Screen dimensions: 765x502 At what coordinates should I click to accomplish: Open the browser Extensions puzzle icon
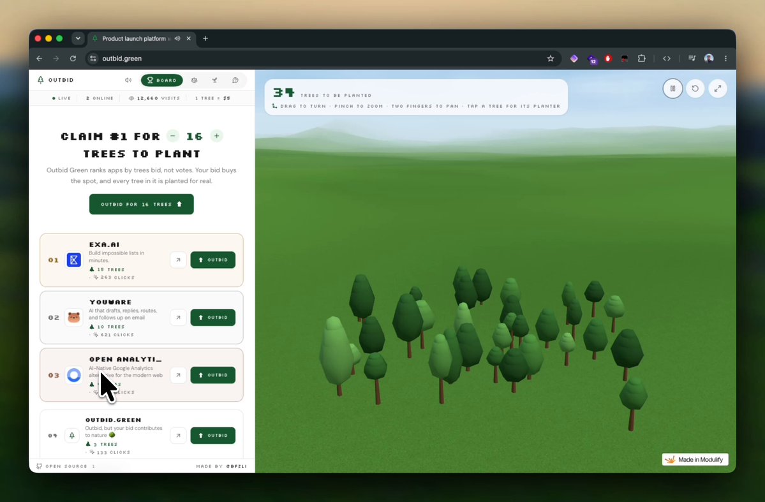click(x=642, y=59)
